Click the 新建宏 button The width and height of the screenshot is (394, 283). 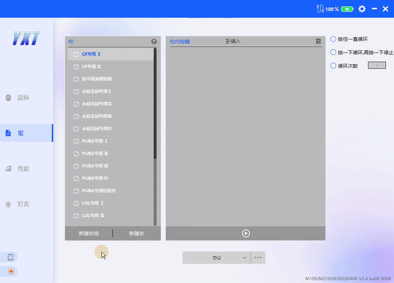click(136, 233)
